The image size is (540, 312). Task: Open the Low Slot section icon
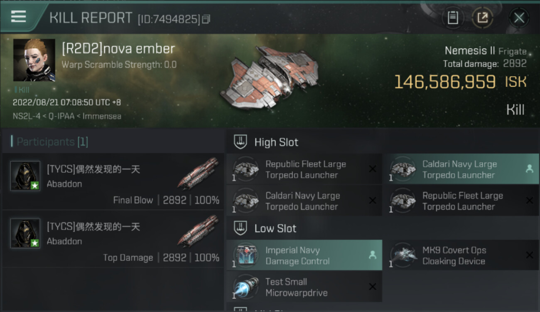coord(241,228)
